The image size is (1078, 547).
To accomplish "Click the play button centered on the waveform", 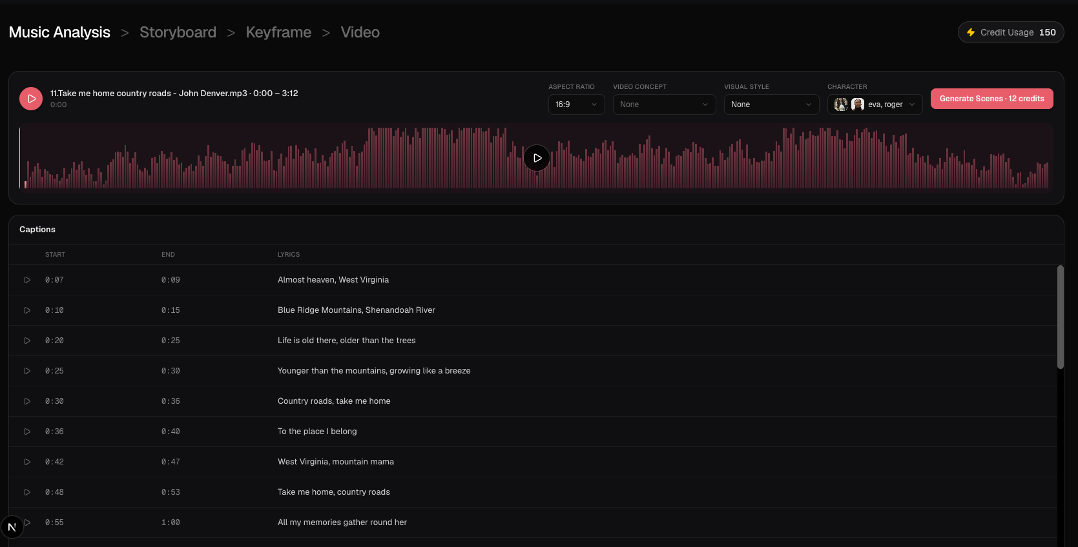I will tap(537, 158).
